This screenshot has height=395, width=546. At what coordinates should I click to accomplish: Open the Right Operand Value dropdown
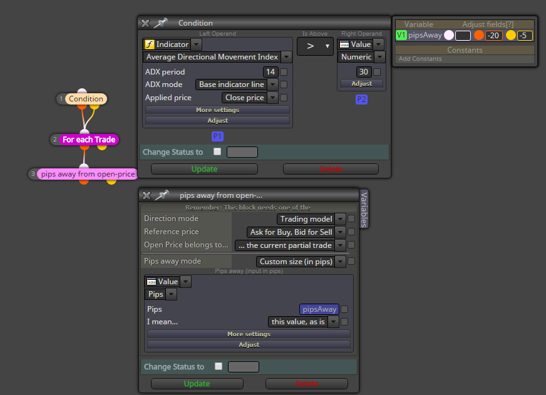(379, 44)
